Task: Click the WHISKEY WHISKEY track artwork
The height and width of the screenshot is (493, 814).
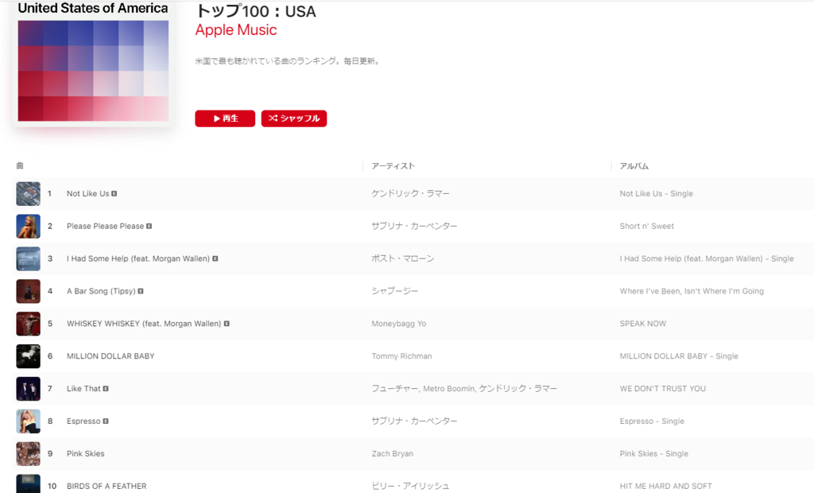Action: point(28,324)
